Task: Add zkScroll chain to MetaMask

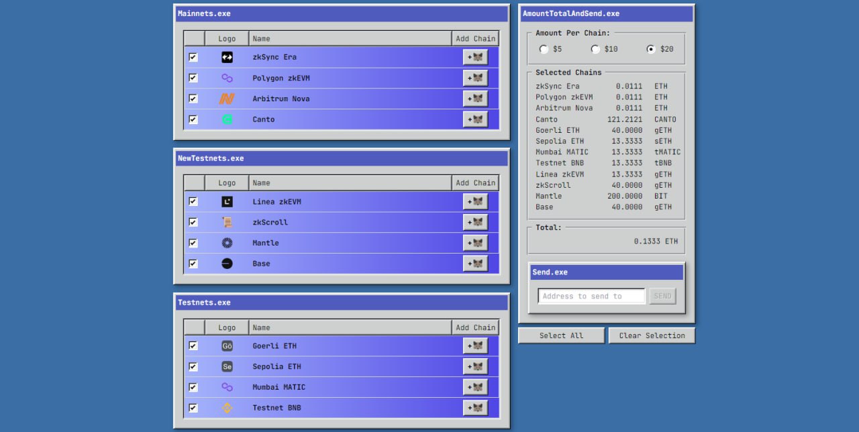Action: (475, 222)
